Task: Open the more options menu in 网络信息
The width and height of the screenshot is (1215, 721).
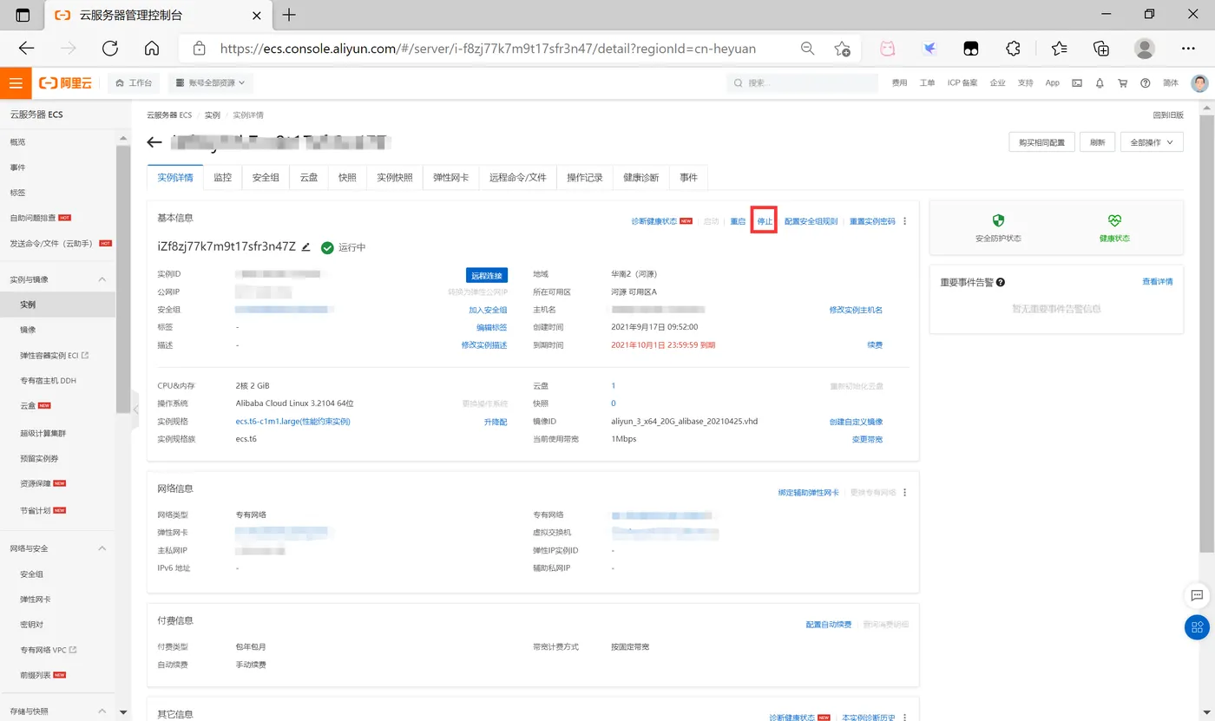Action: (x=904, y=493)
